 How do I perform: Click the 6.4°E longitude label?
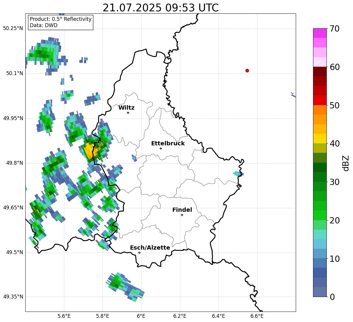219,316
